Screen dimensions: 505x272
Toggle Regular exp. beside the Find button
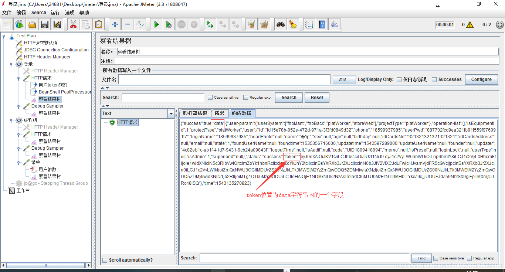(x=469, y=258)
